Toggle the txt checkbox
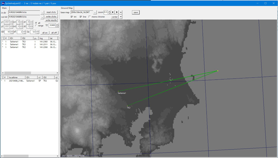 72,17
